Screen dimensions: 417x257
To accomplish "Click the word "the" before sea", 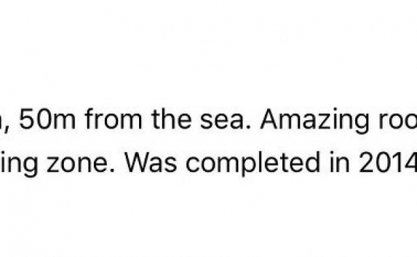I will pos(172,119).
